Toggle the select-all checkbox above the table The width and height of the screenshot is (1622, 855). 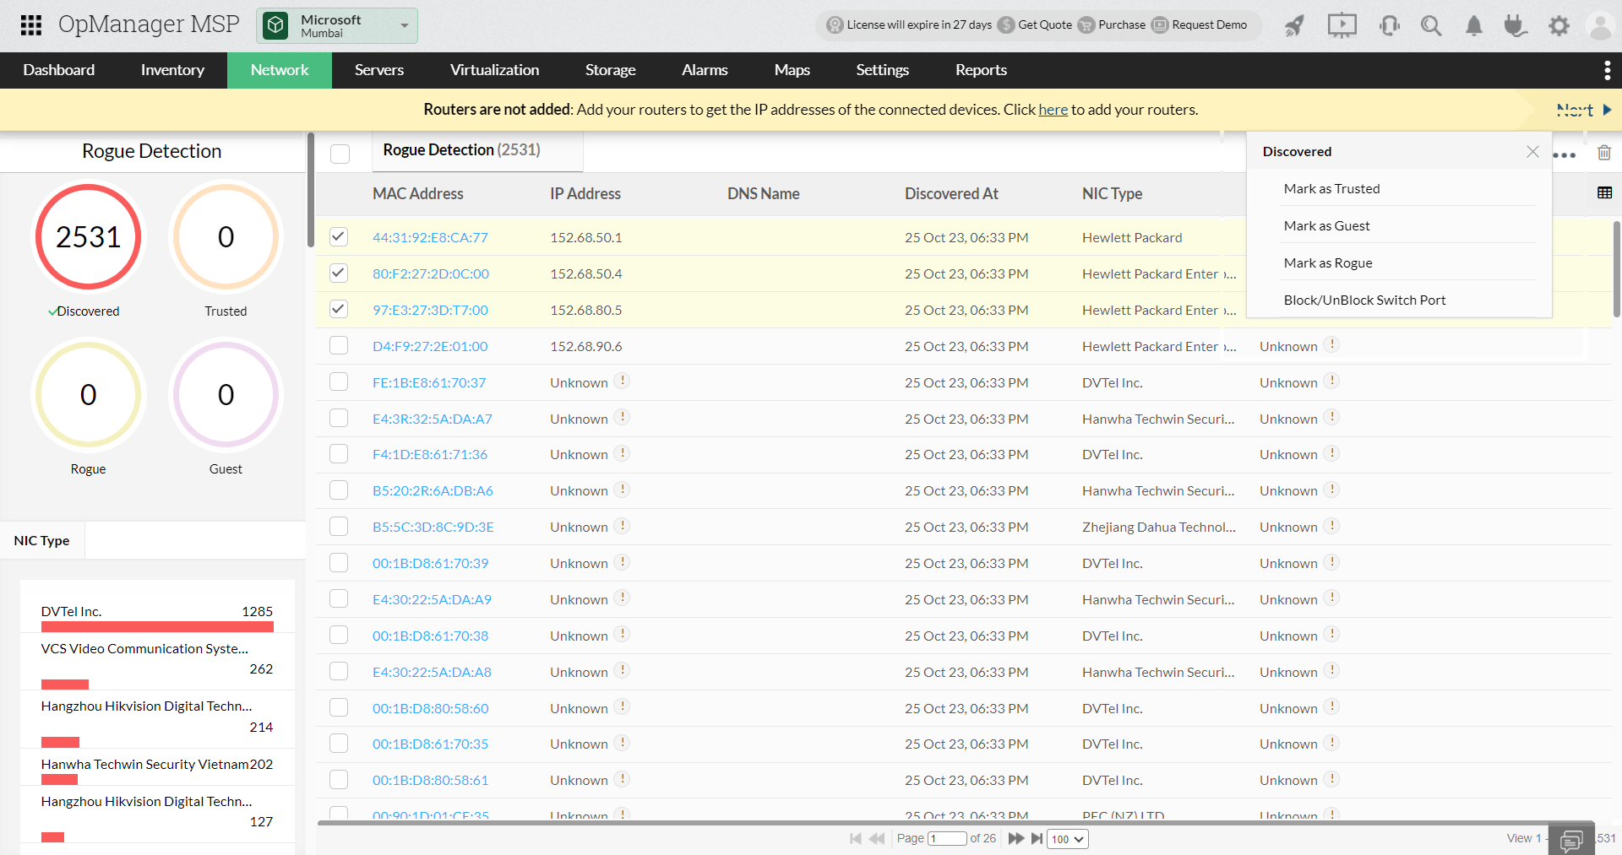click(340, 154)
